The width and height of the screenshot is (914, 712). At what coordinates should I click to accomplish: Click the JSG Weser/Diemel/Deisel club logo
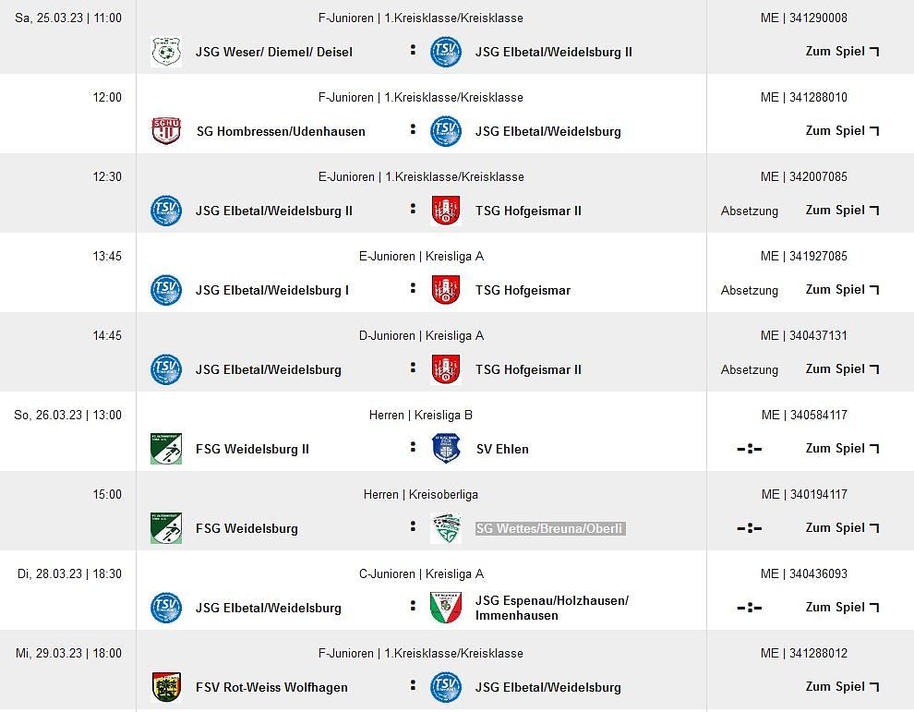(166, 52)
